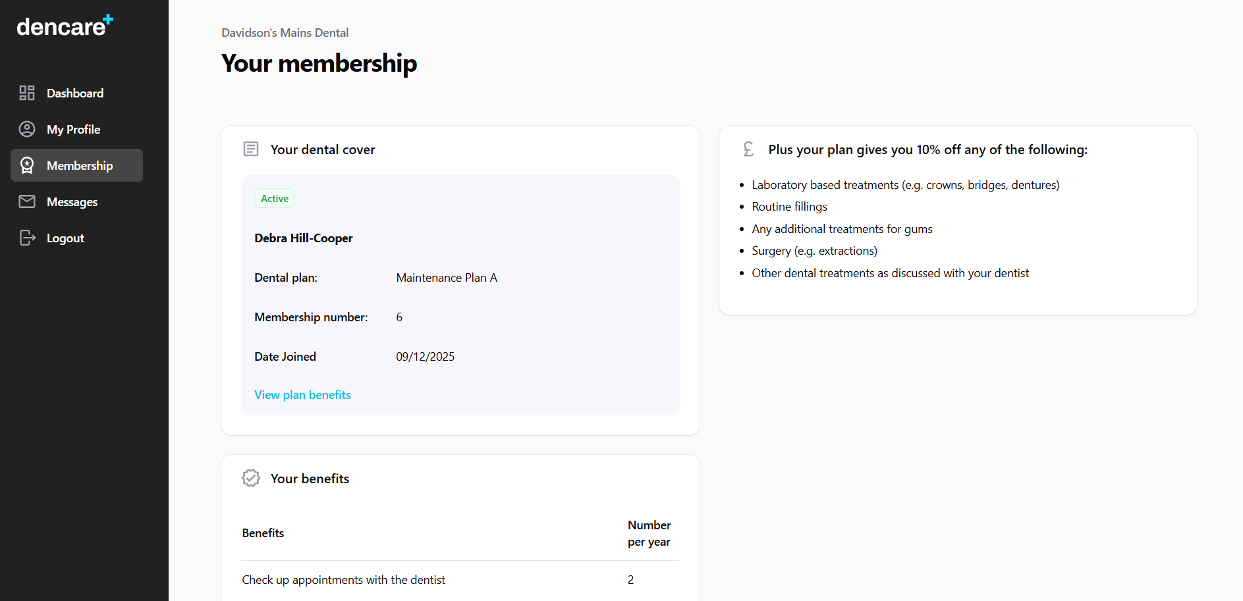Image resolution: width=1243 pixels, height=601 pixels.
Task: Click the green Active status badge
Action: point(275,199)
